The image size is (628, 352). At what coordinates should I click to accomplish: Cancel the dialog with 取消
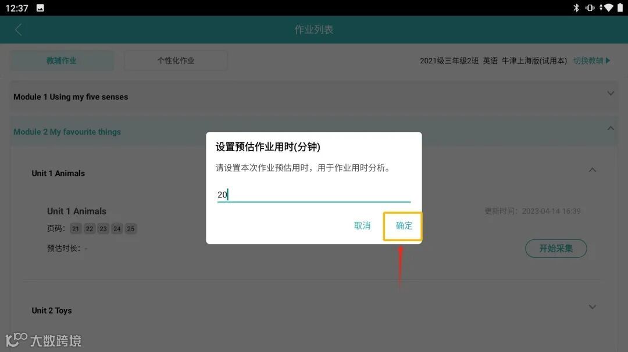point(362,225)
